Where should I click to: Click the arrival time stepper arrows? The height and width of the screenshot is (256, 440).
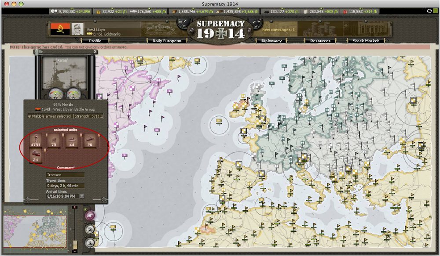[82, 196]
